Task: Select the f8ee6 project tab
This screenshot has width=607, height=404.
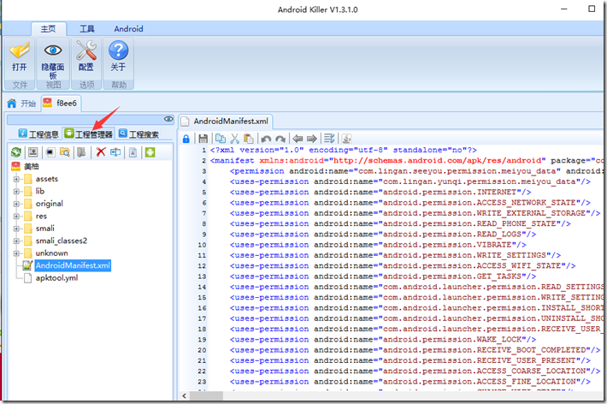Action: pyautogui.click(x=61, y=103)
